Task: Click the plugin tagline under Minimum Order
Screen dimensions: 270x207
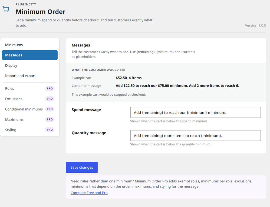Action: click(84, 23)
